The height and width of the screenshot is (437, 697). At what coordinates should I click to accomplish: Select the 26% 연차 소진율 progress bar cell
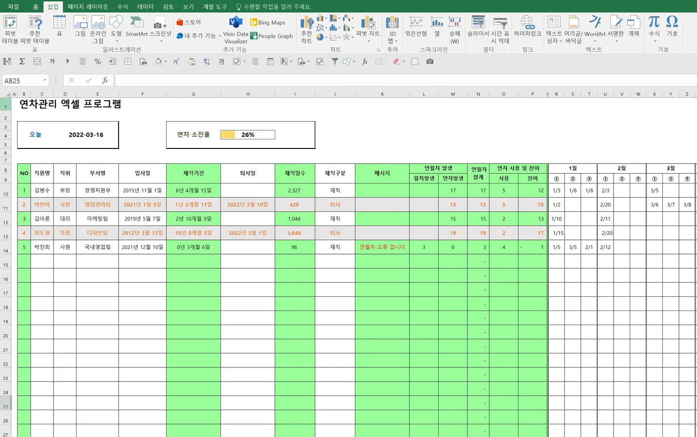[x=248, y=135]
